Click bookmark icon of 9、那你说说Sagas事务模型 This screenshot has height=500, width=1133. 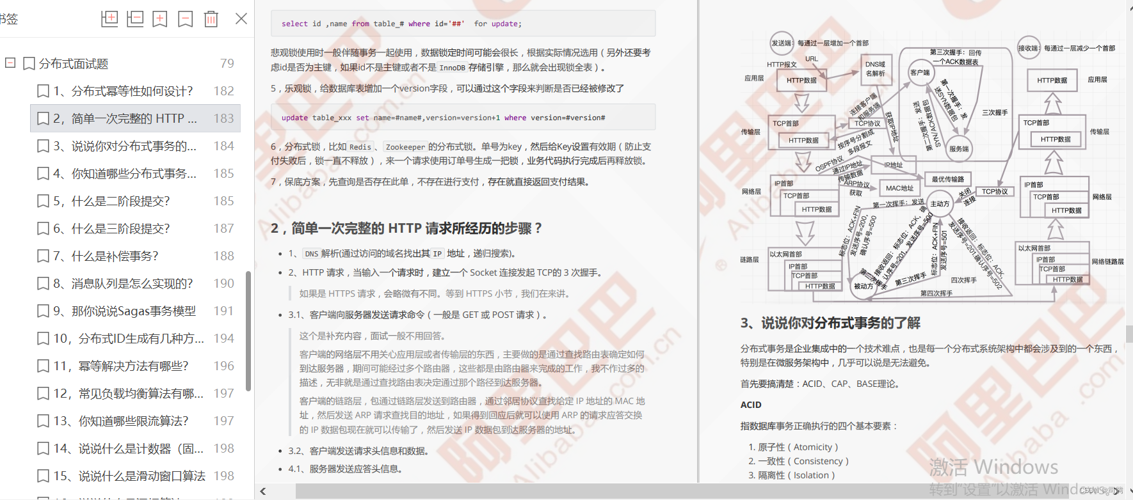tap(43, 311)
